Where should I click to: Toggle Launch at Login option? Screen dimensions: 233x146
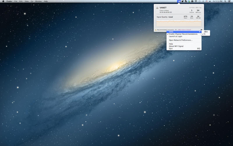pyautogui.click(x=184, y=36)
